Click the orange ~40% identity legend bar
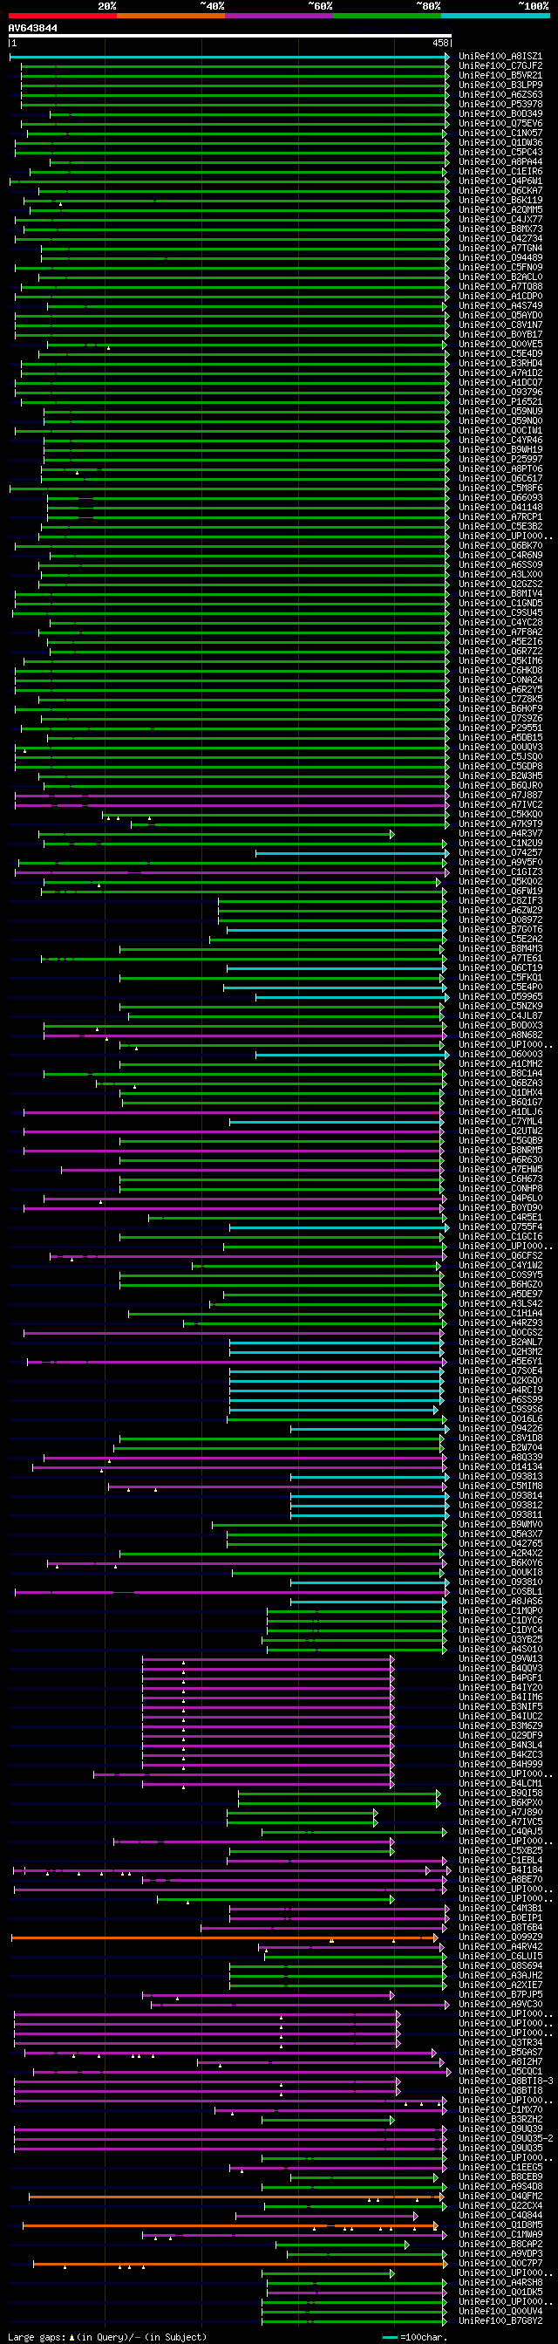The width and height of the screenshot is (558, 2344). tap(171, 16)
